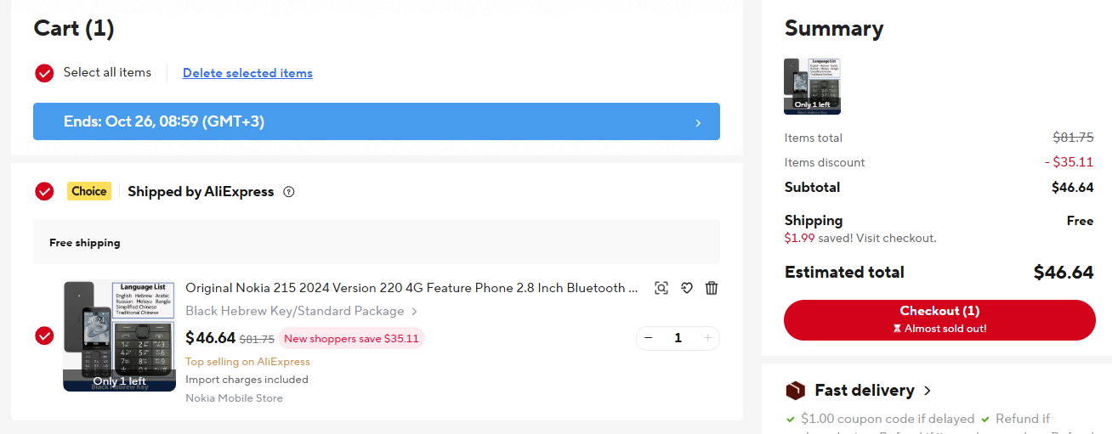Click the yellow Choice badge
The width and height of the screenshot is (1112, 434).
click(89, 191)
